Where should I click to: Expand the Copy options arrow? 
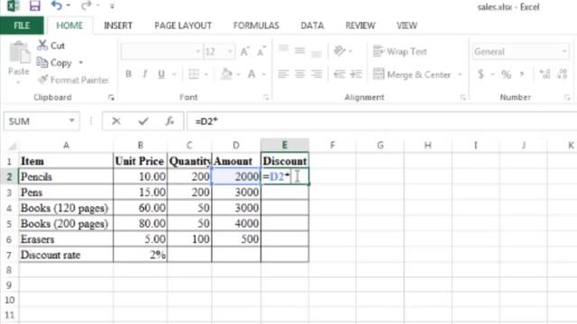[x=80, y=63]
